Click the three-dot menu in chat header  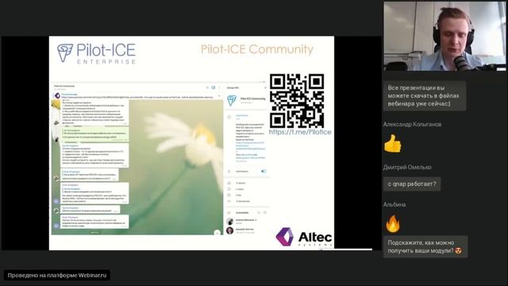click(x=219, y=87)
